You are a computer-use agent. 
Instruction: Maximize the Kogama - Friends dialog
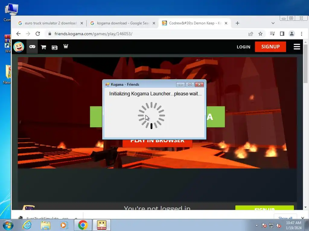click(190, 85)
